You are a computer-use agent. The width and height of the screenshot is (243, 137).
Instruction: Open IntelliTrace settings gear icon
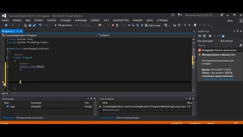click(x=210, y=36)
